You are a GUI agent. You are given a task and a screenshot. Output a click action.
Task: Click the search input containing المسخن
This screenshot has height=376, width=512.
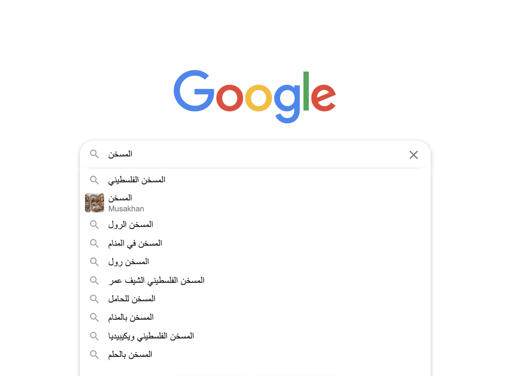[x=248, y=154]
